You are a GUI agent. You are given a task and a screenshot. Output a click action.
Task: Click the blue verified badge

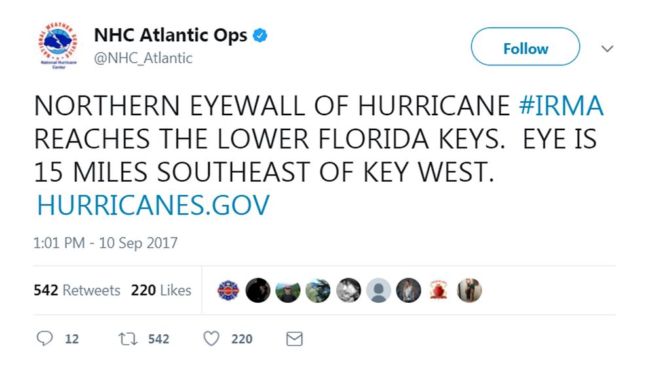tap(260, 35)
